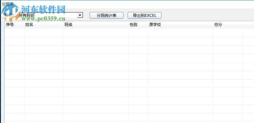Sort by the 原学校 column header
The image size is (254, 123).
point(180,25)
